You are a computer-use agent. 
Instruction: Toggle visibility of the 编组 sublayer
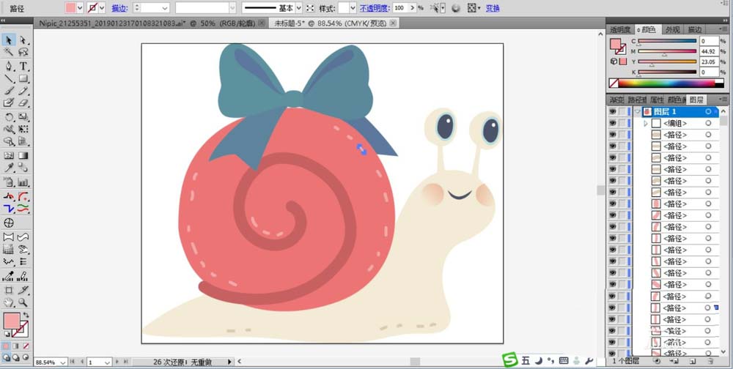[613, 124]
